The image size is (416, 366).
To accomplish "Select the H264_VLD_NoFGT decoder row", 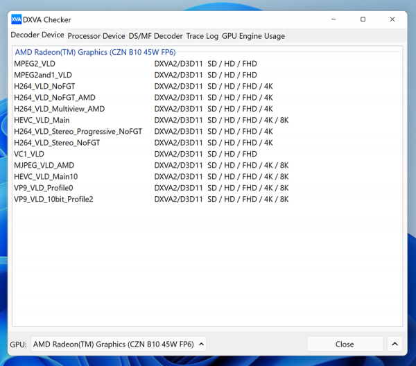I will [44, 87].
